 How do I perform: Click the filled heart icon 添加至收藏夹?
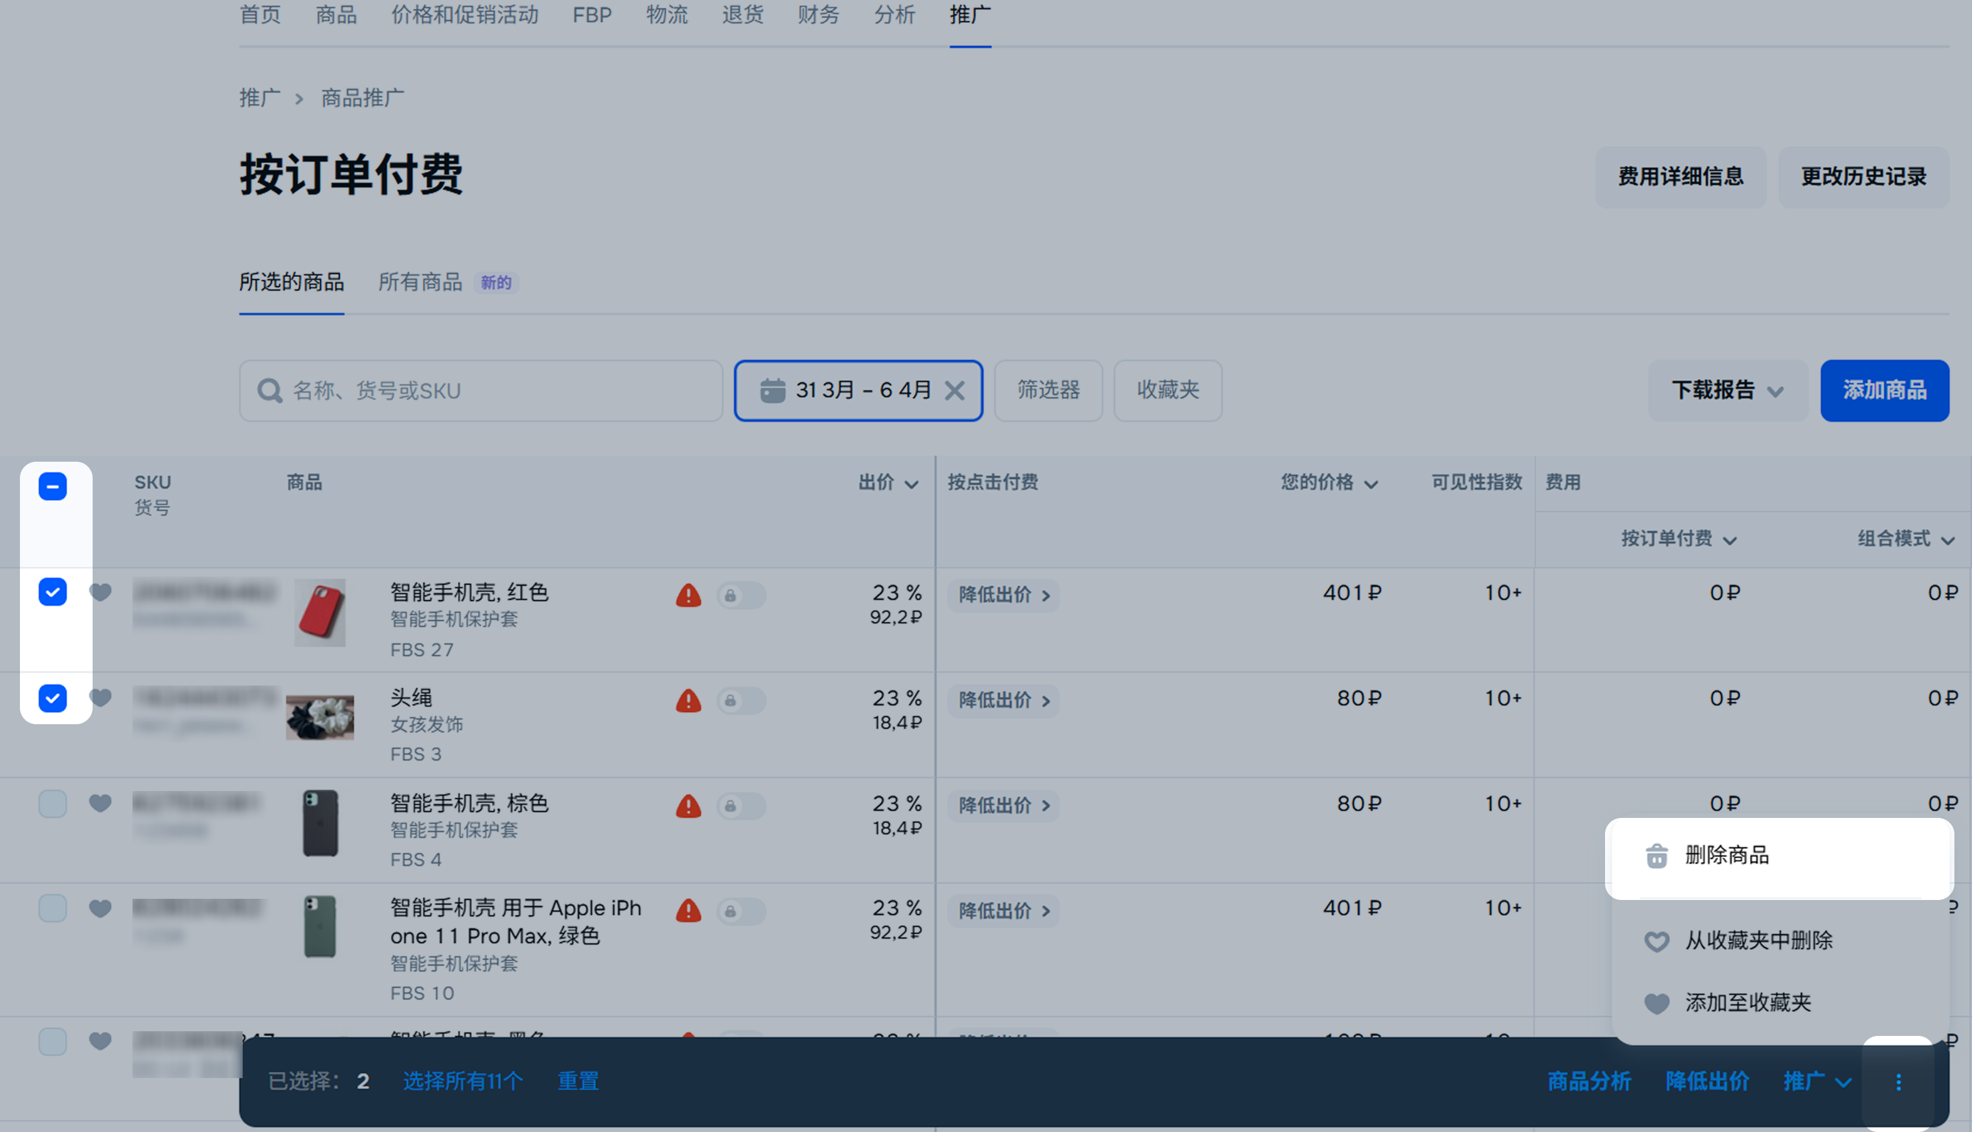pos(1656,1003)
